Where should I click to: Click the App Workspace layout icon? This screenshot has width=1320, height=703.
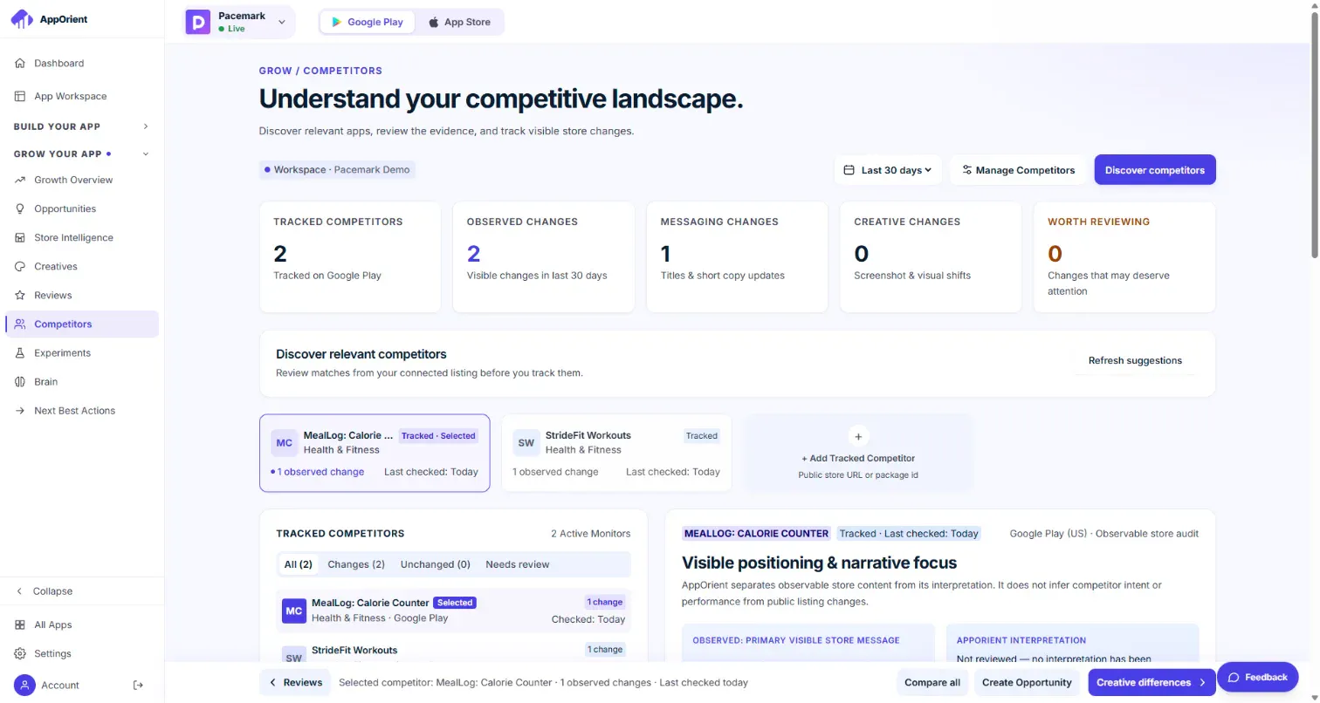(x=20, y=96)
